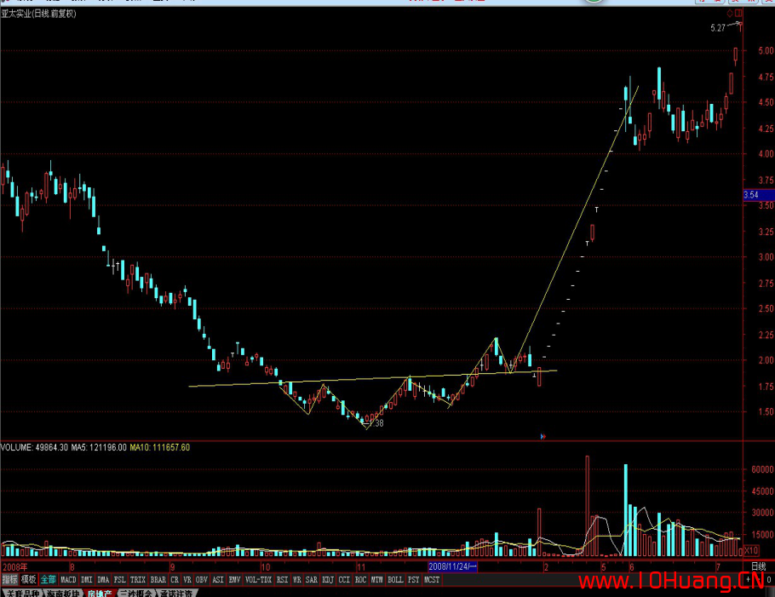Switch indicator to BOLL
The height and width of the screenshot is (597, 775).
pos(395,579)
